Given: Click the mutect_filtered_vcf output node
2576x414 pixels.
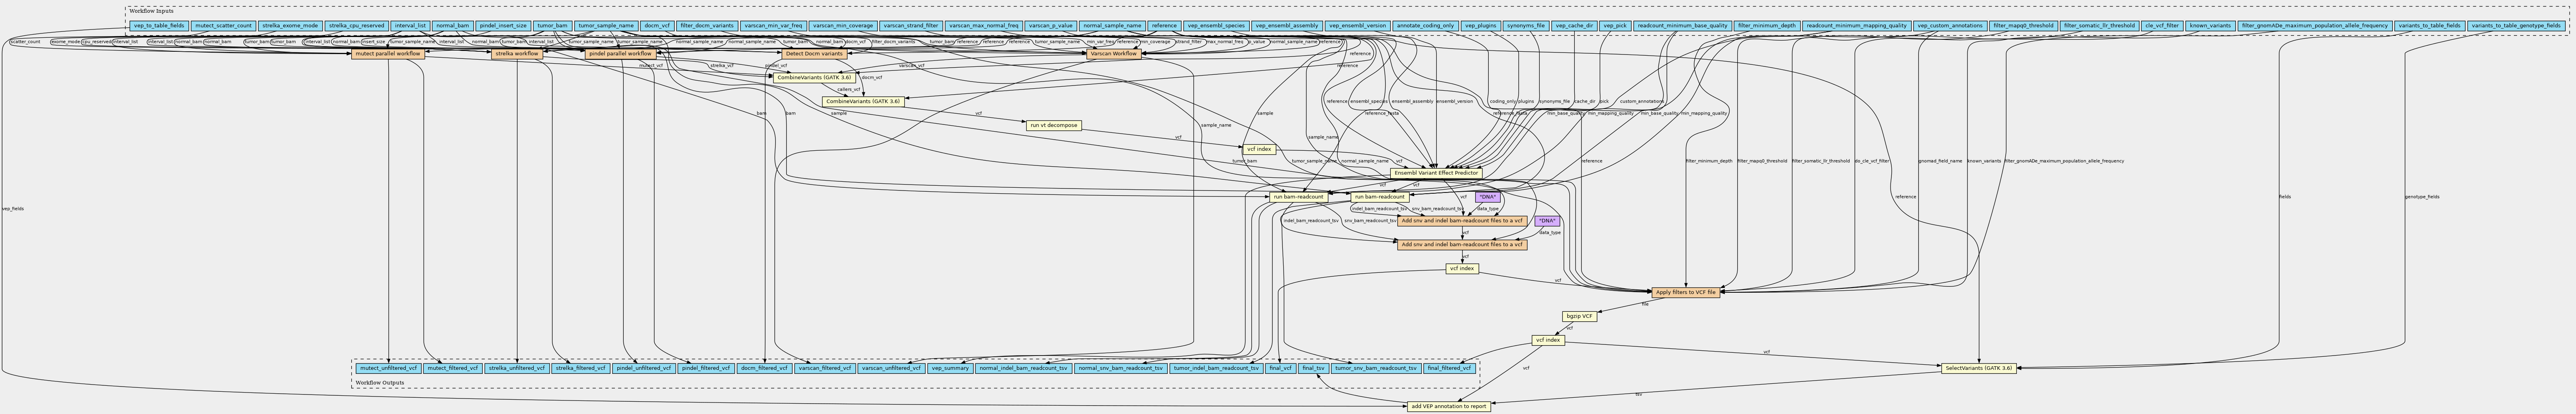Looking at the screenshot, I should point(452,368).
